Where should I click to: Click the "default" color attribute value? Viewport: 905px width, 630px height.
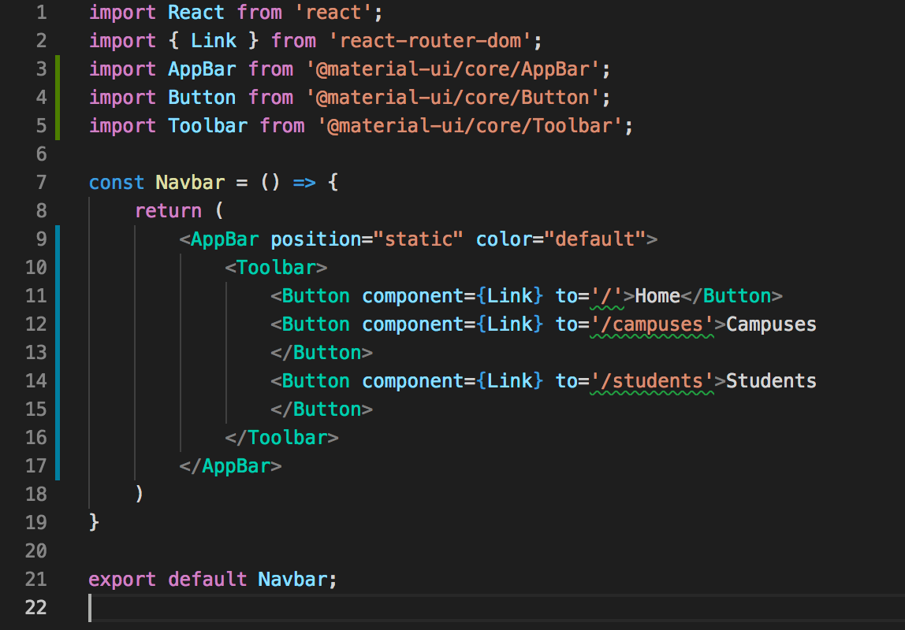(595, 239)
